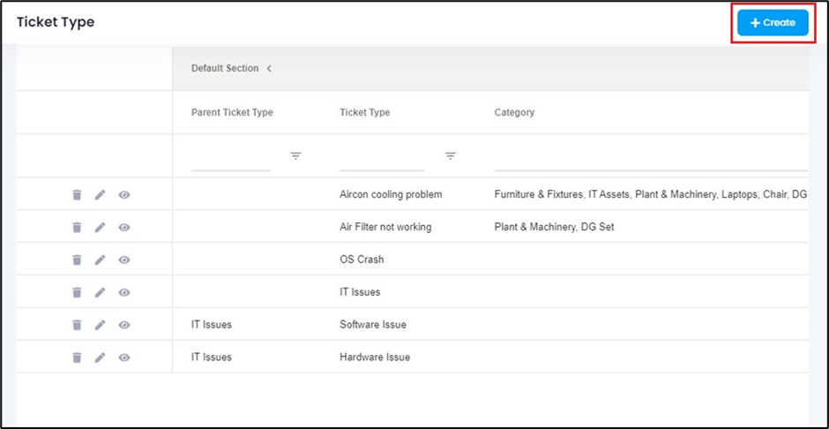This screenshot has height=429, width=829.
Task: View the IT Issues row via eye icon
Action: coord(124,292)
